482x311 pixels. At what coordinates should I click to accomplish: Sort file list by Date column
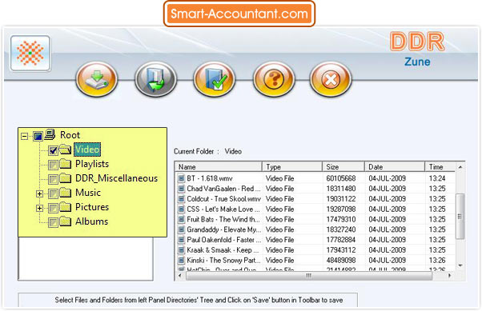pyautogui.click(x=395, y=167)
